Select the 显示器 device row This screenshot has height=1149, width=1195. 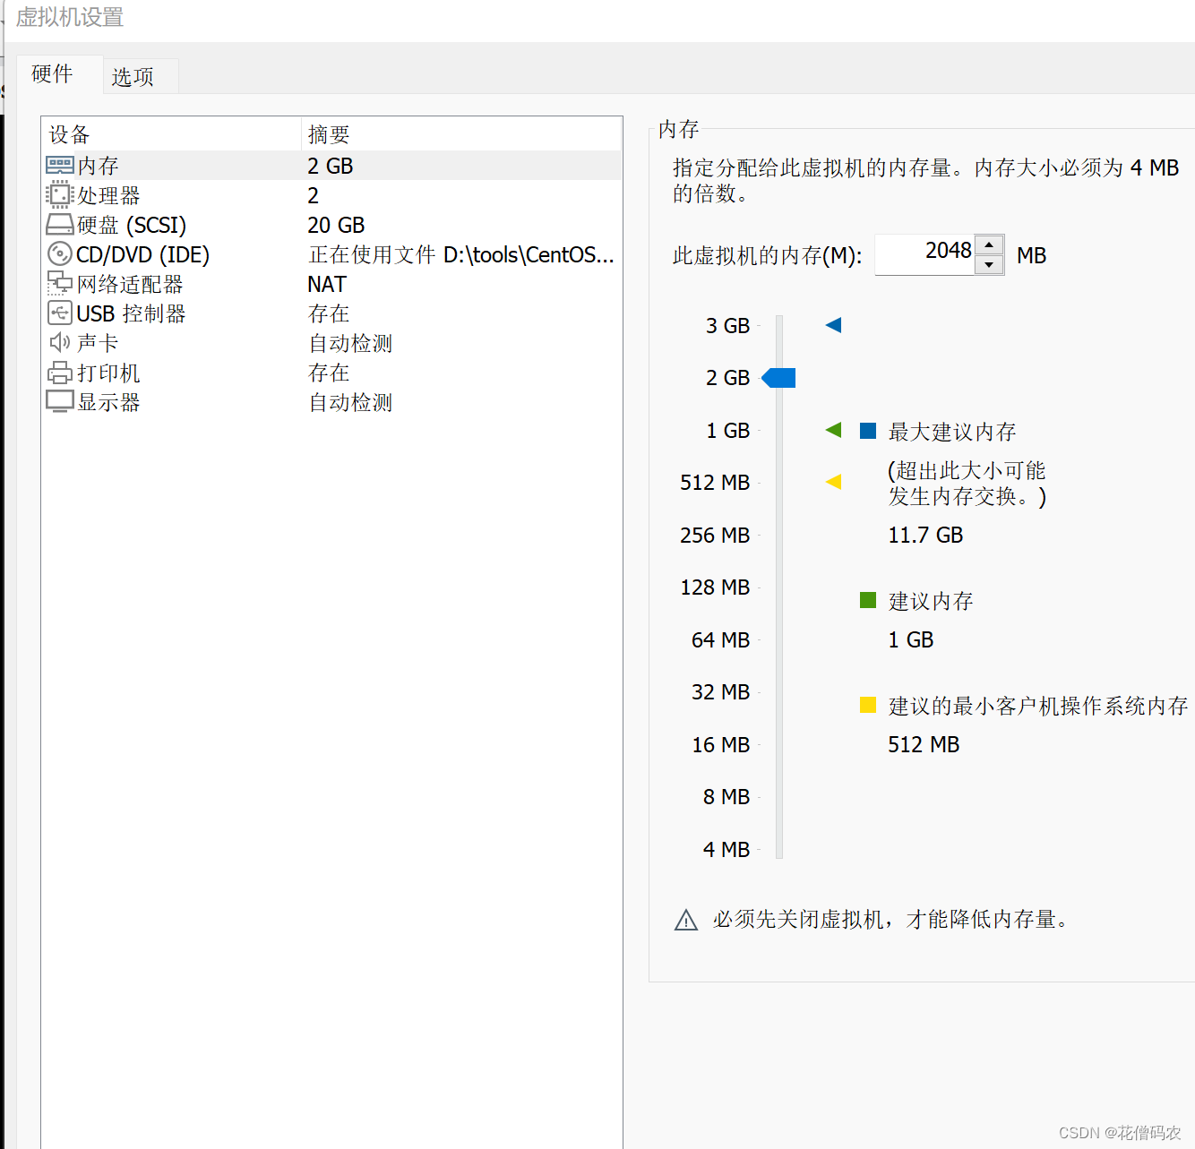coord(332,402)
